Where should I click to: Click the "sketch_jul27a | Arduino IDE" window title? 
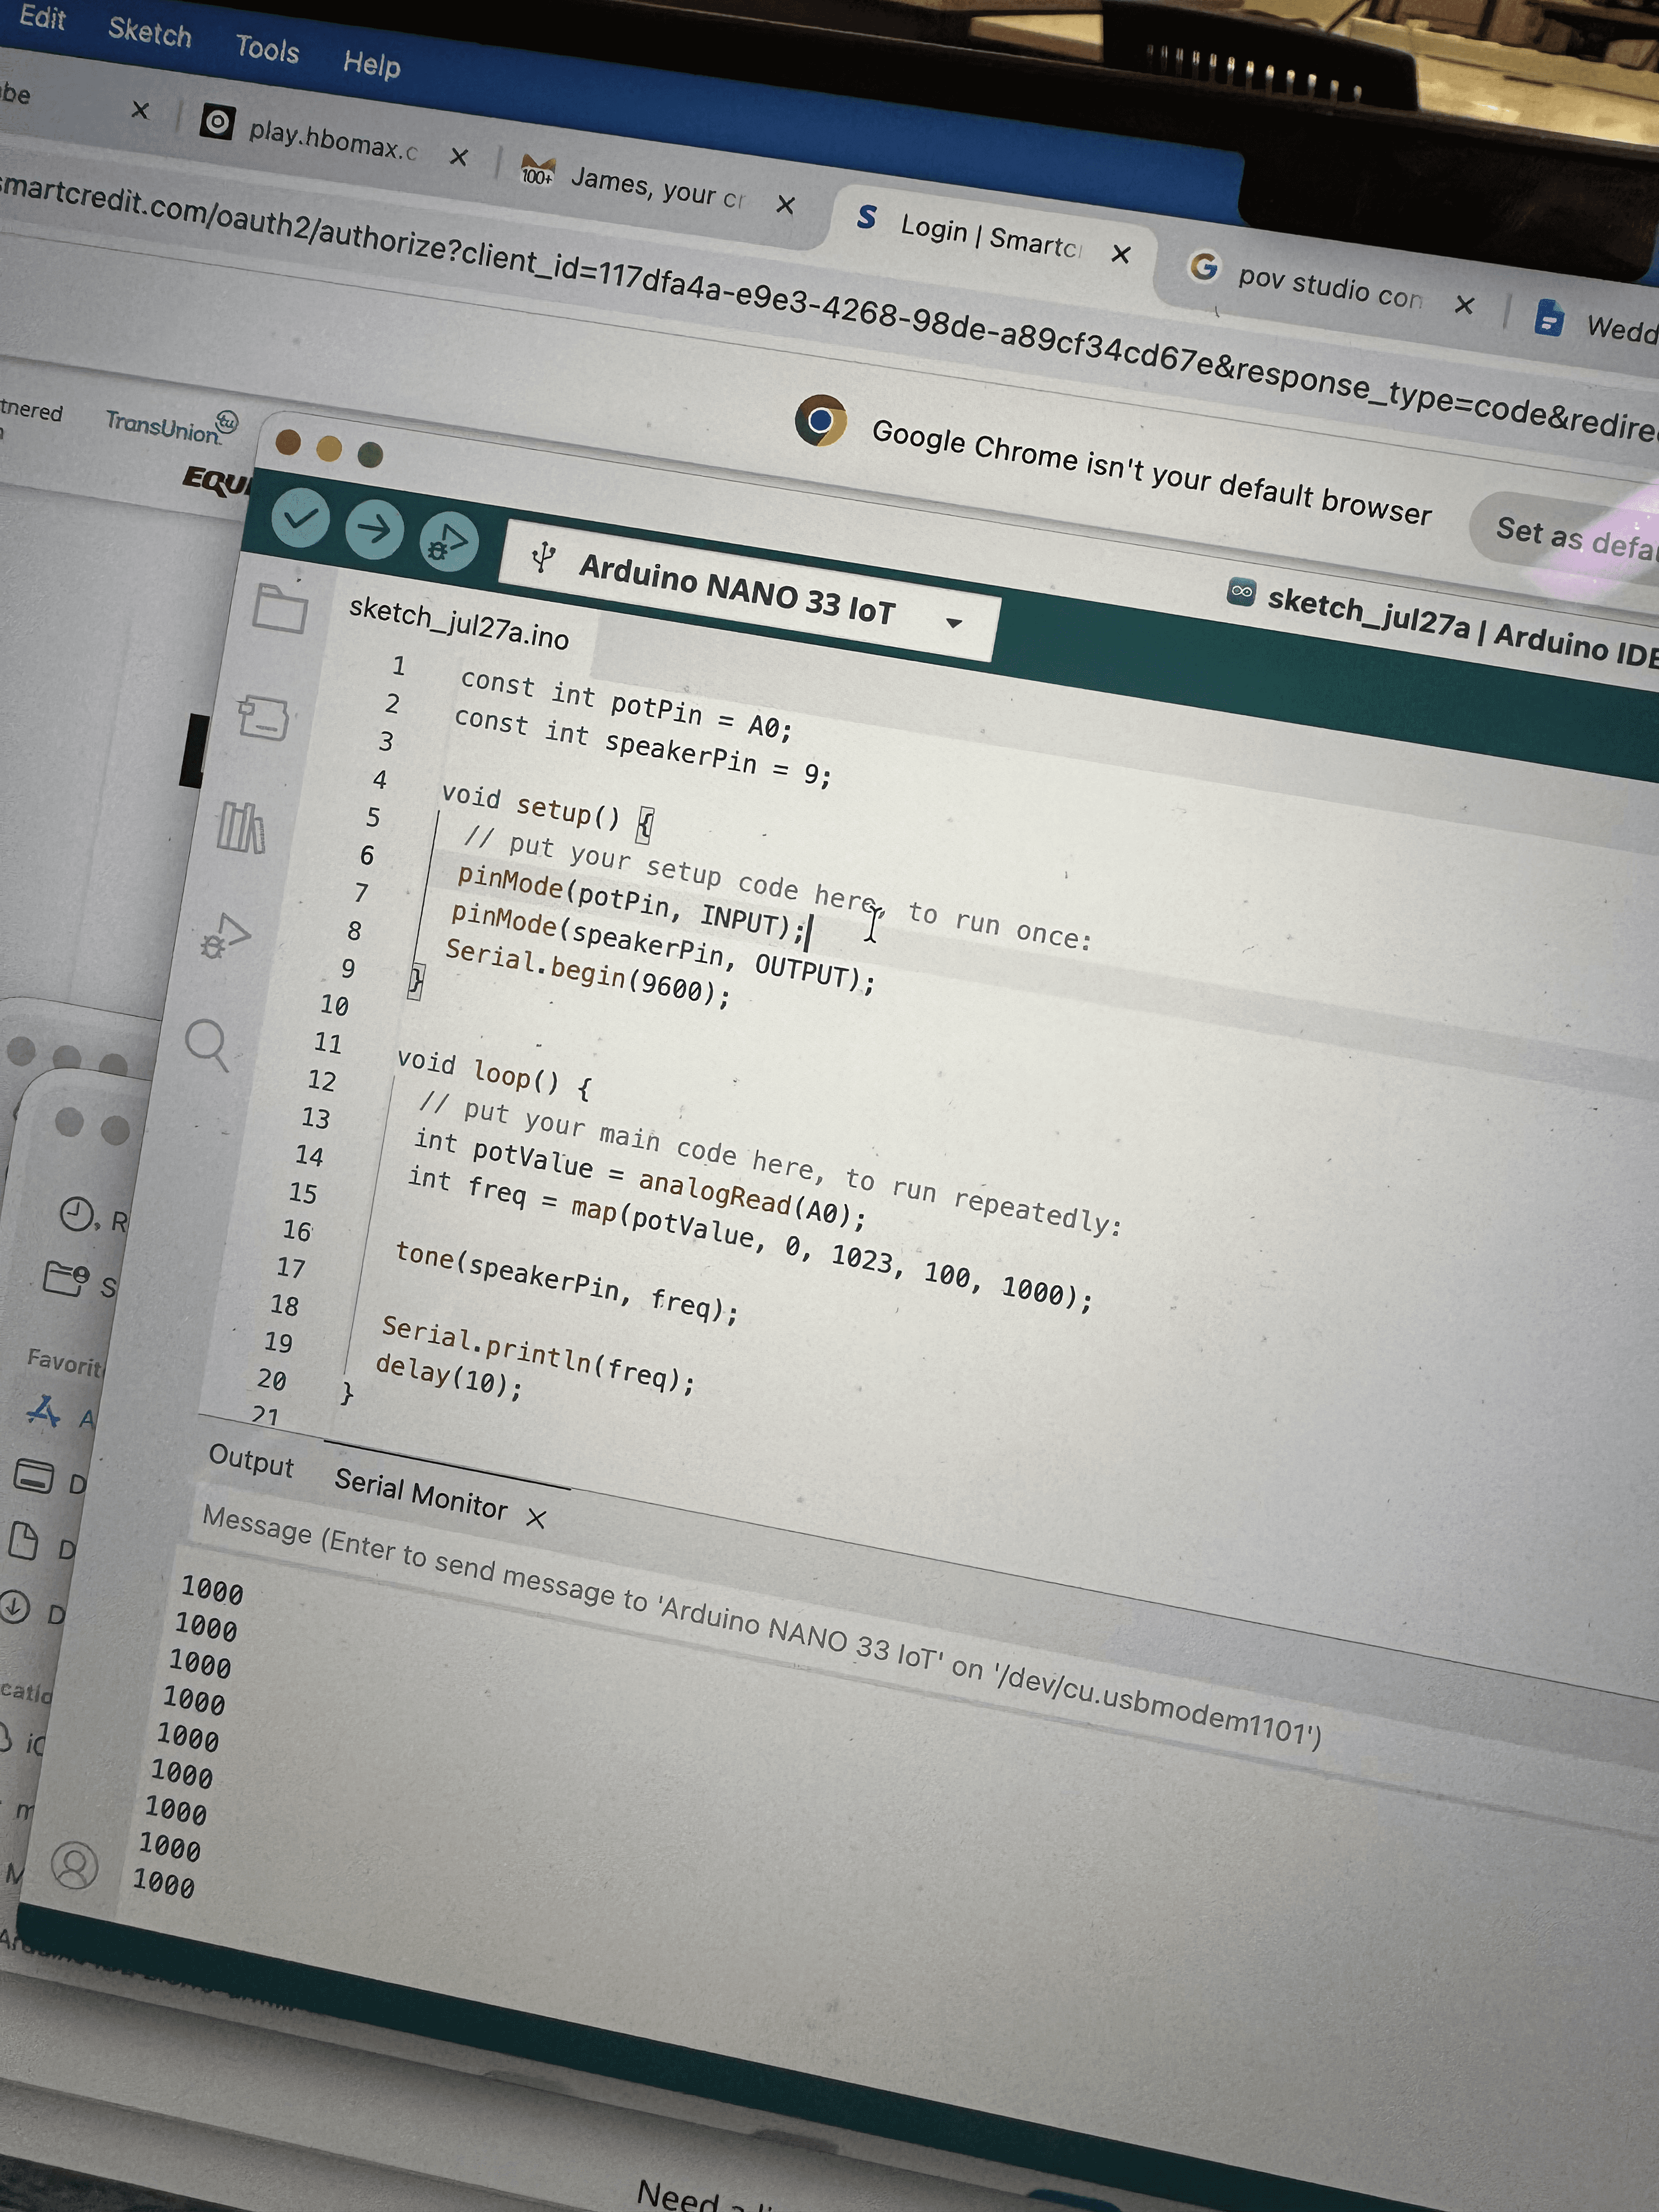pos(1462,627)
